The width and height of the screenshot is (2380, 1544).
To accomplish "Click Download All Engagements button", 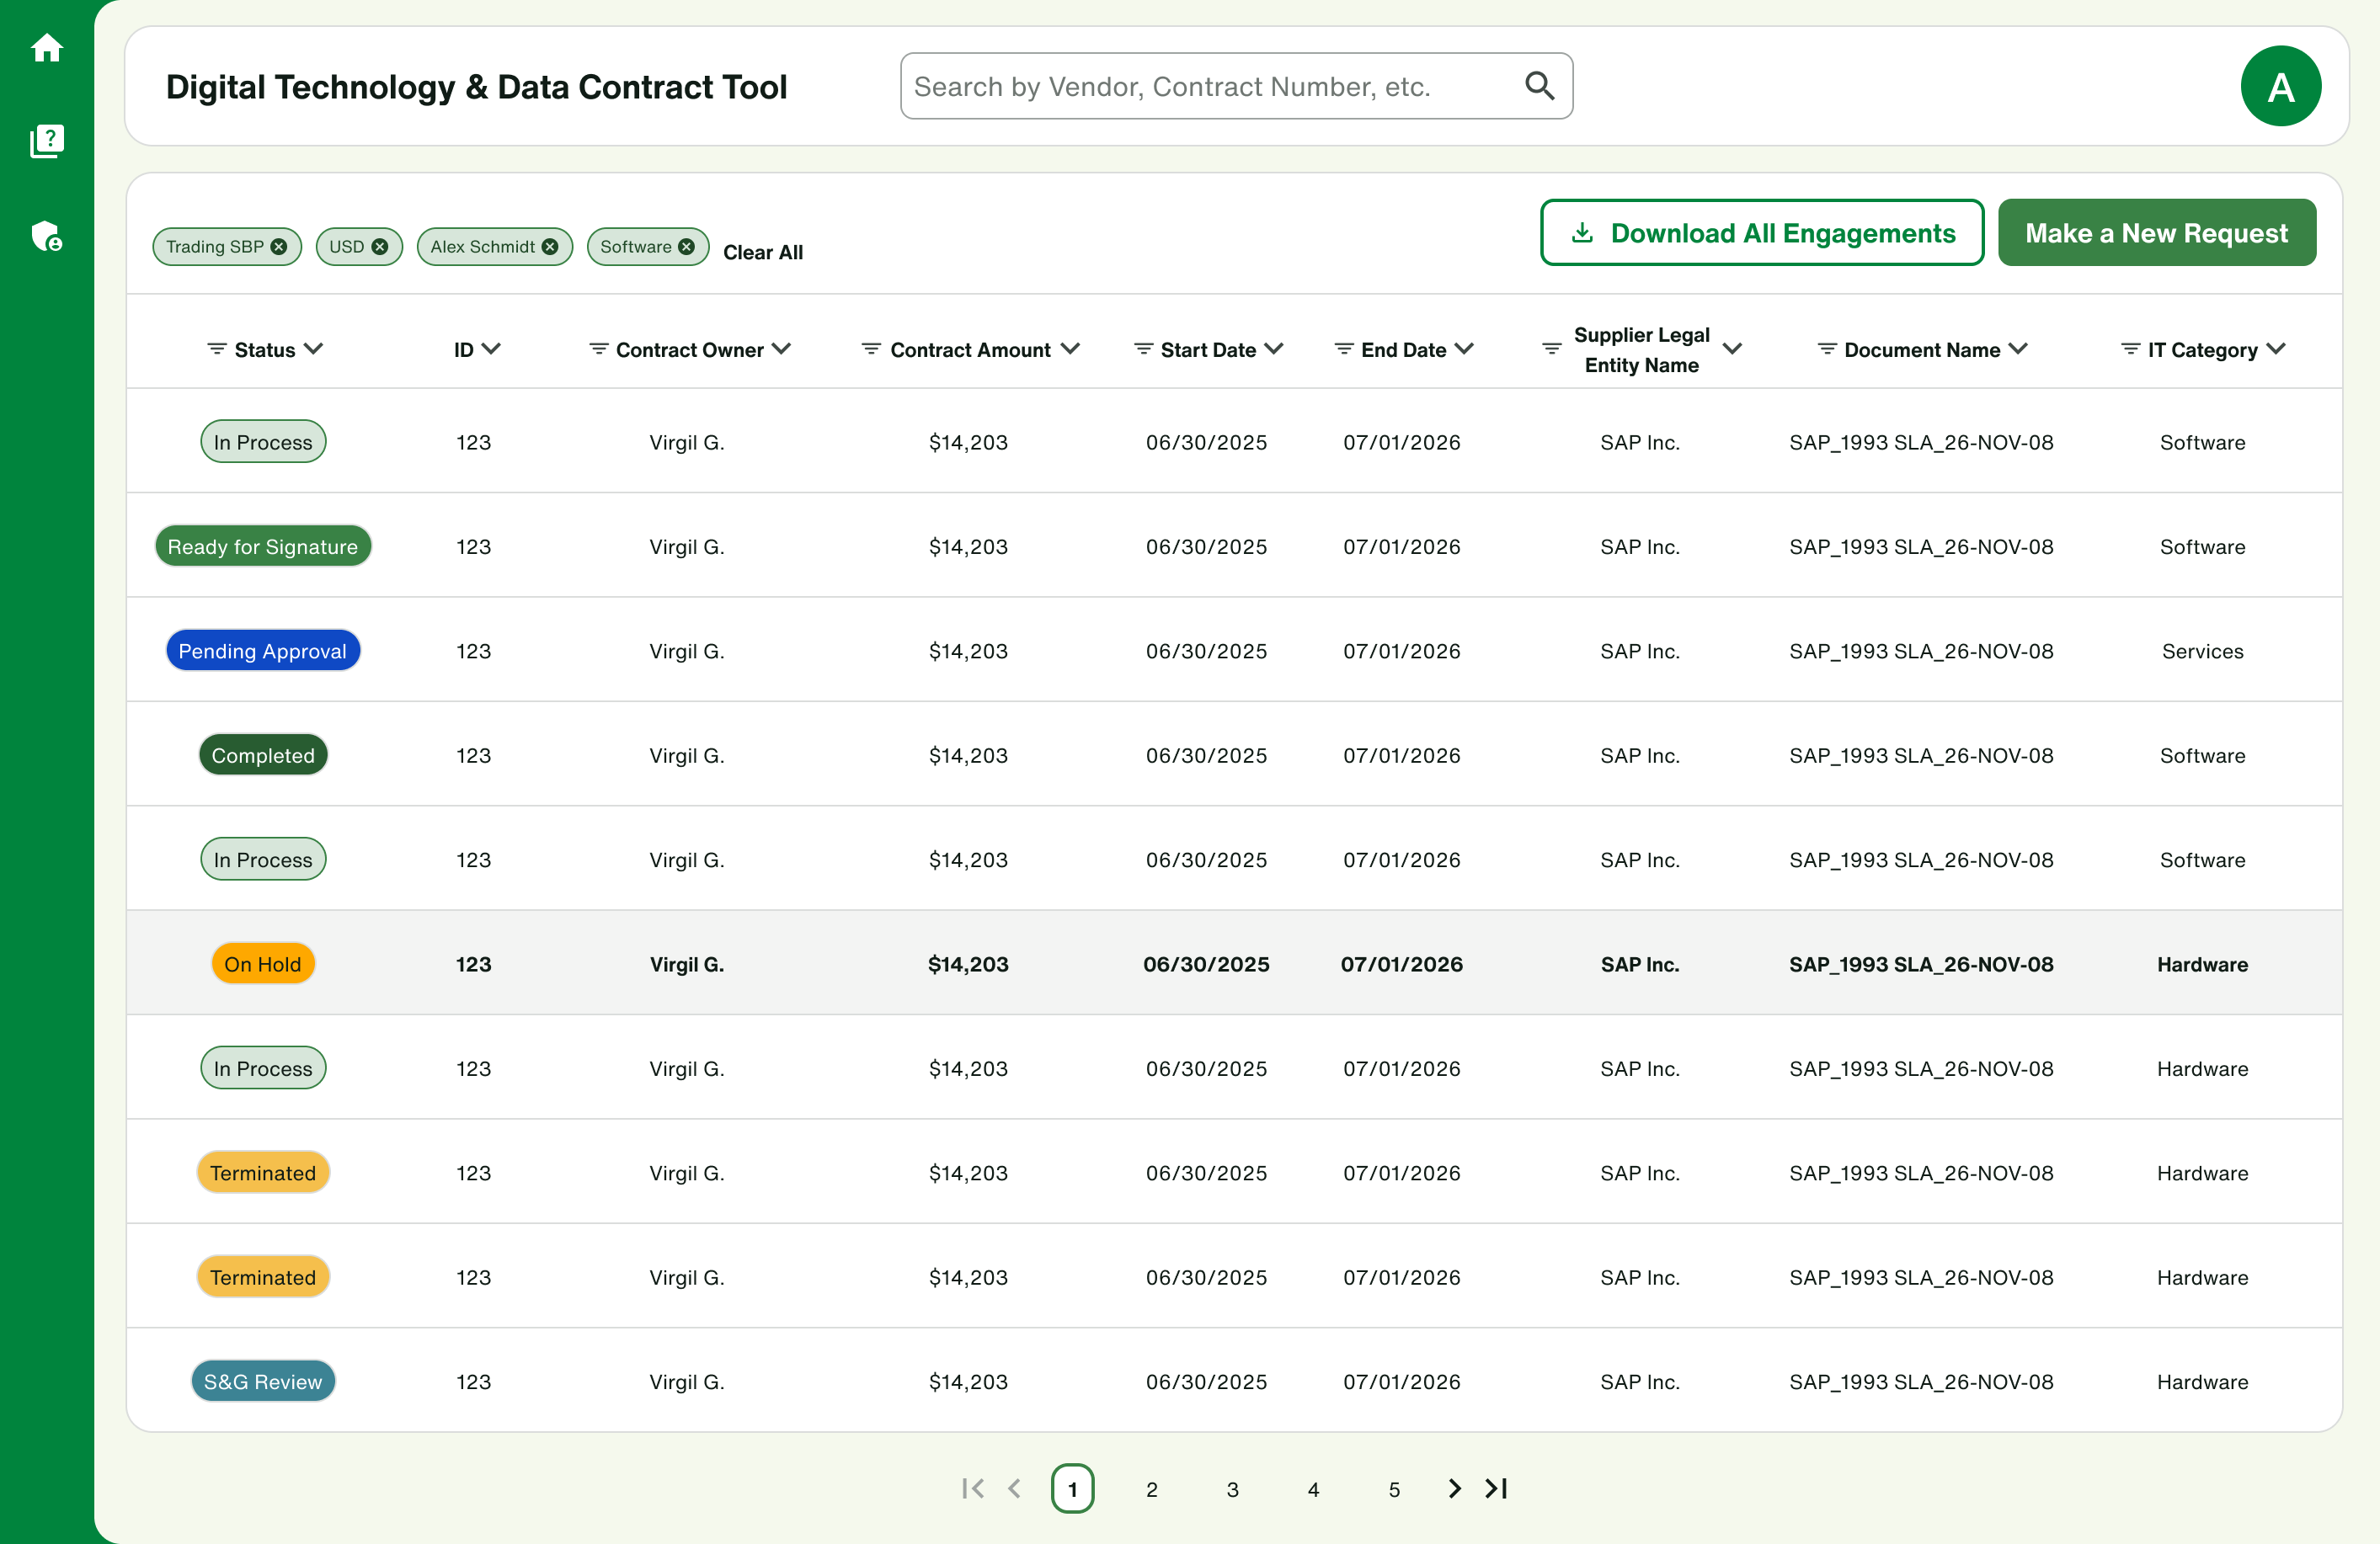I will (1762, 233).
